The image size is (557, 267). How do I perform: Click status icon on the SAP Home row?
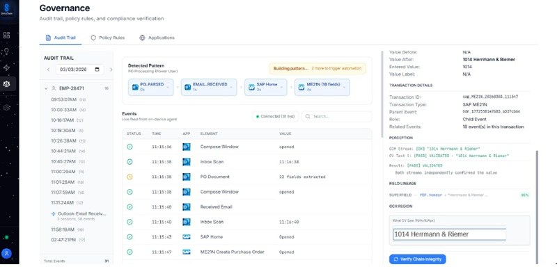(130, 237)
